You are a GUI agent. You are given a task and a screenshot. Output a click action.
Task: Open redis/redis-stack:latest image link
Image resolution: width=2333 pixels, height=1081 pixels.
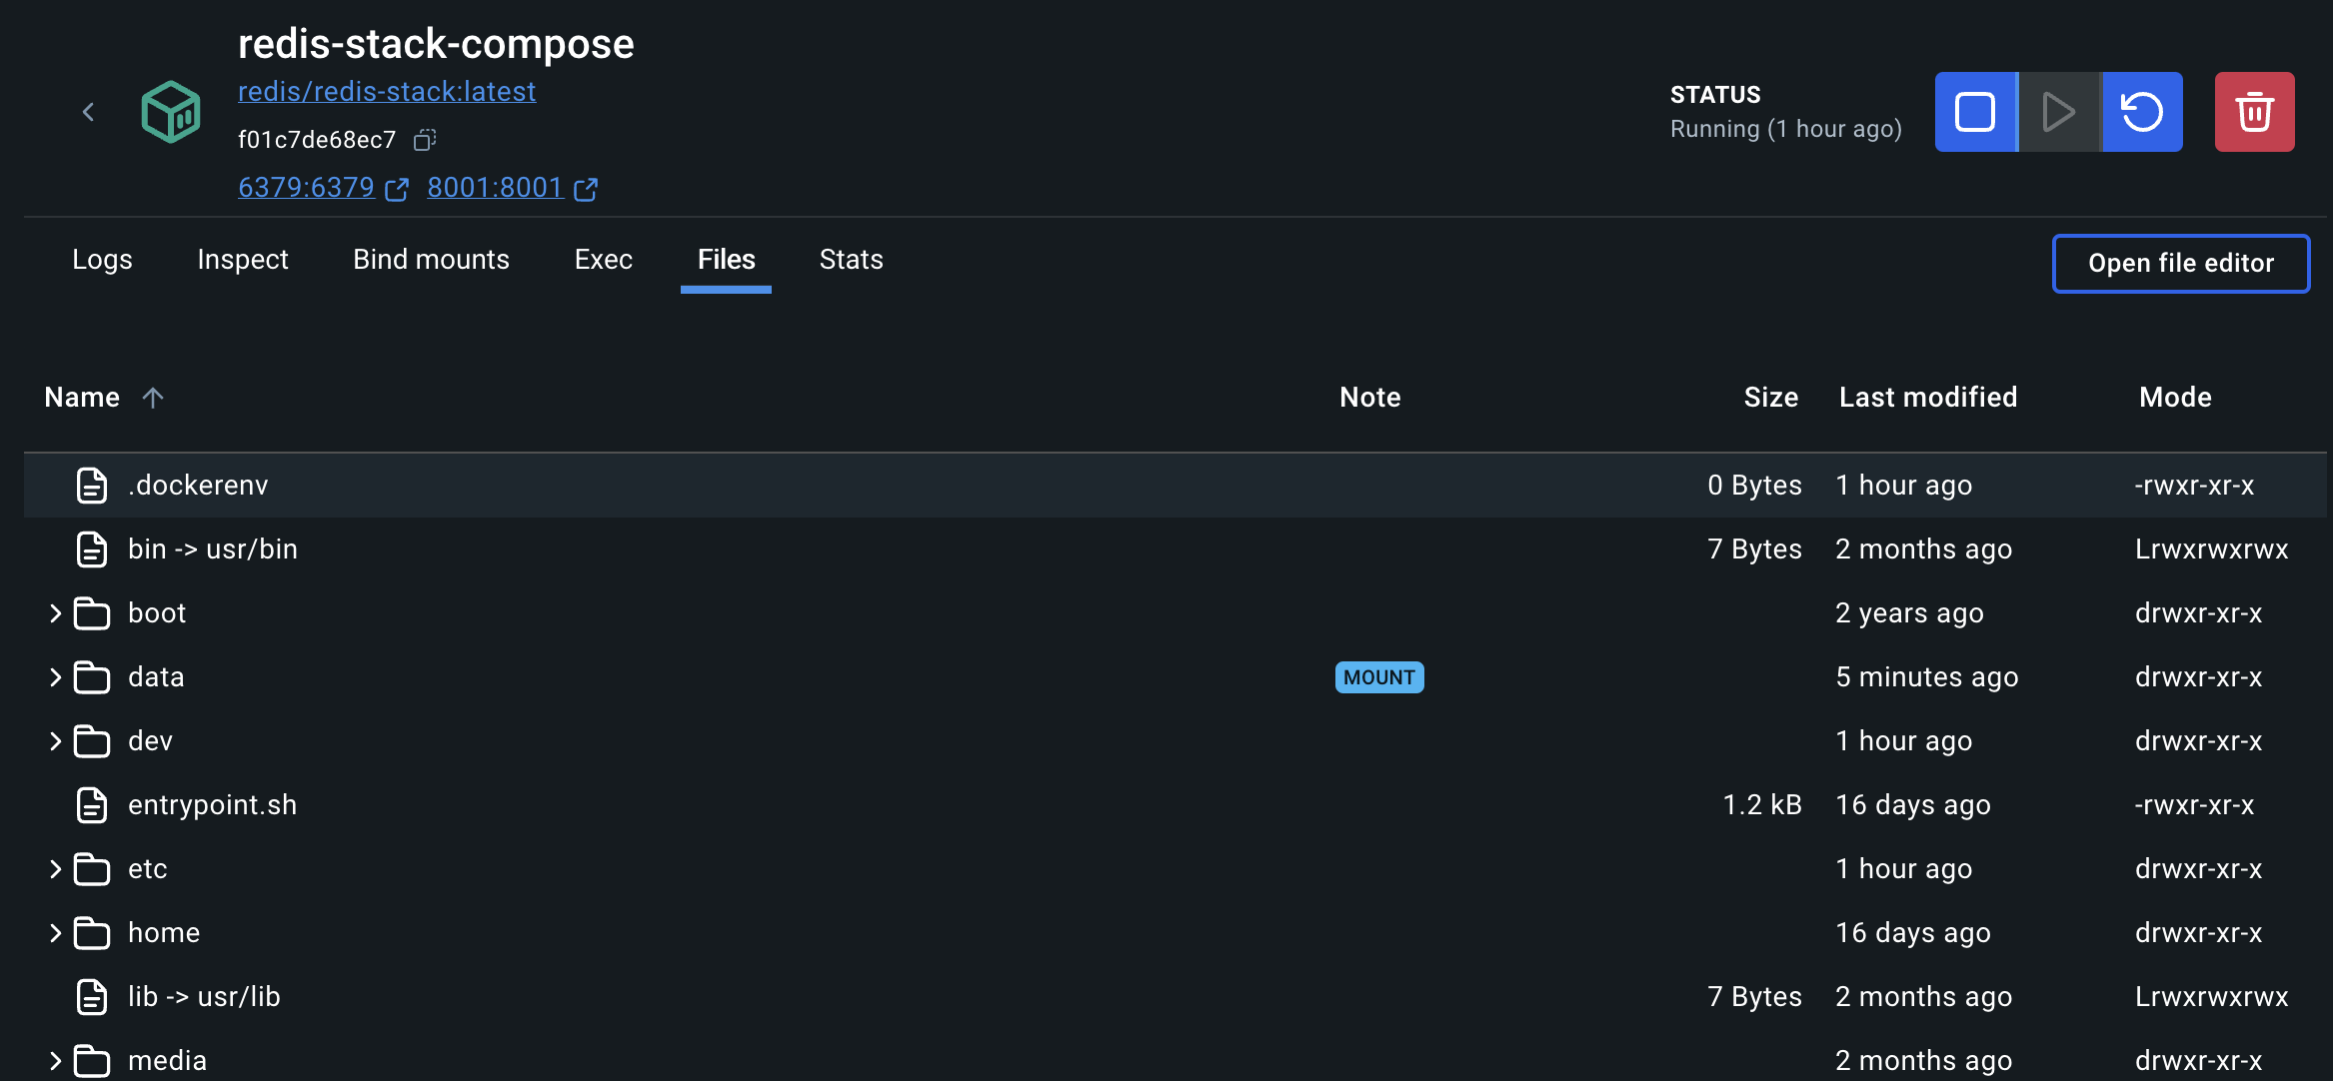tap(387, 92)
